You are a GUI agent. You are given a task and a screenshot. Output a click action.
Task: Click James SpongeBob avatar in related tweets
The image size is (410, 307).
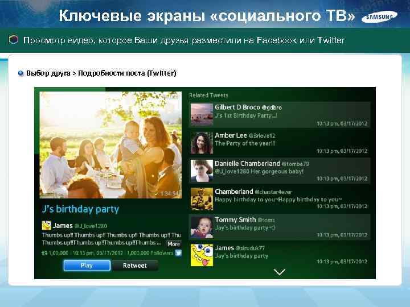click(202, 255)
